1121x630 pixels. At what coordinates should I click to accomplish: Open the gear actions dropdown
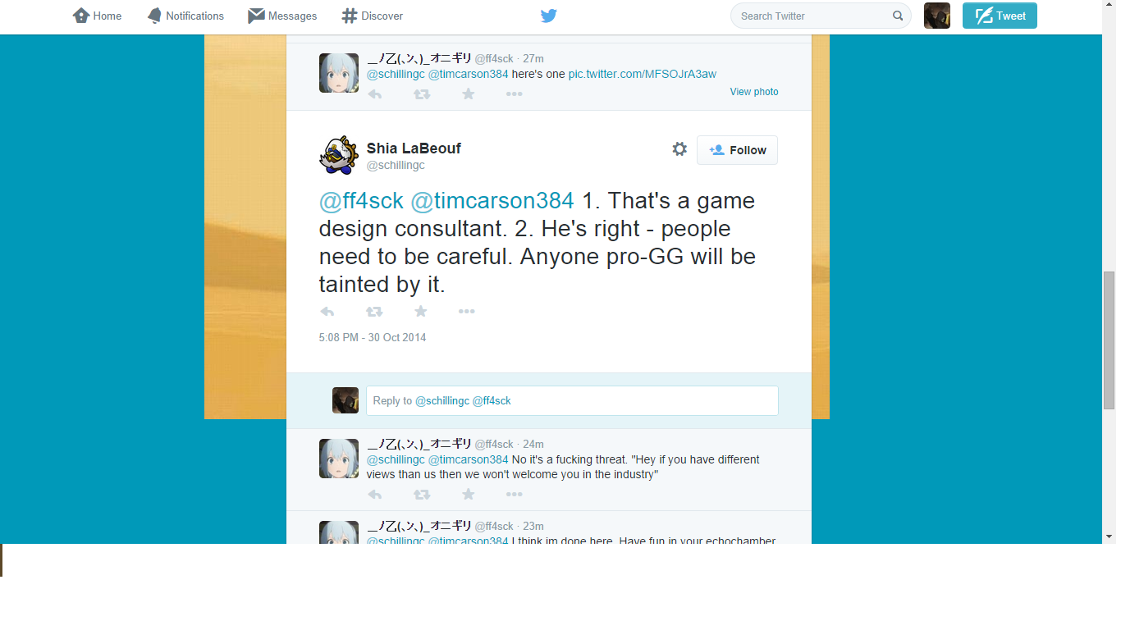tap(679, 149)
